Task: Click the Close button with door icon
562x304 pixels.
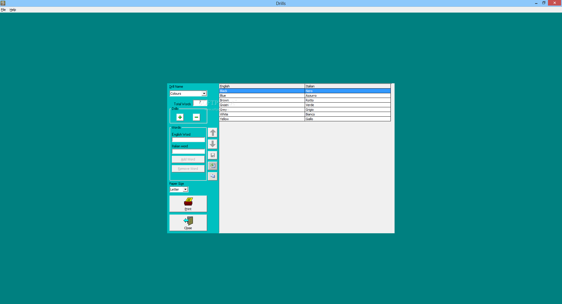Action: click(188, 223)
